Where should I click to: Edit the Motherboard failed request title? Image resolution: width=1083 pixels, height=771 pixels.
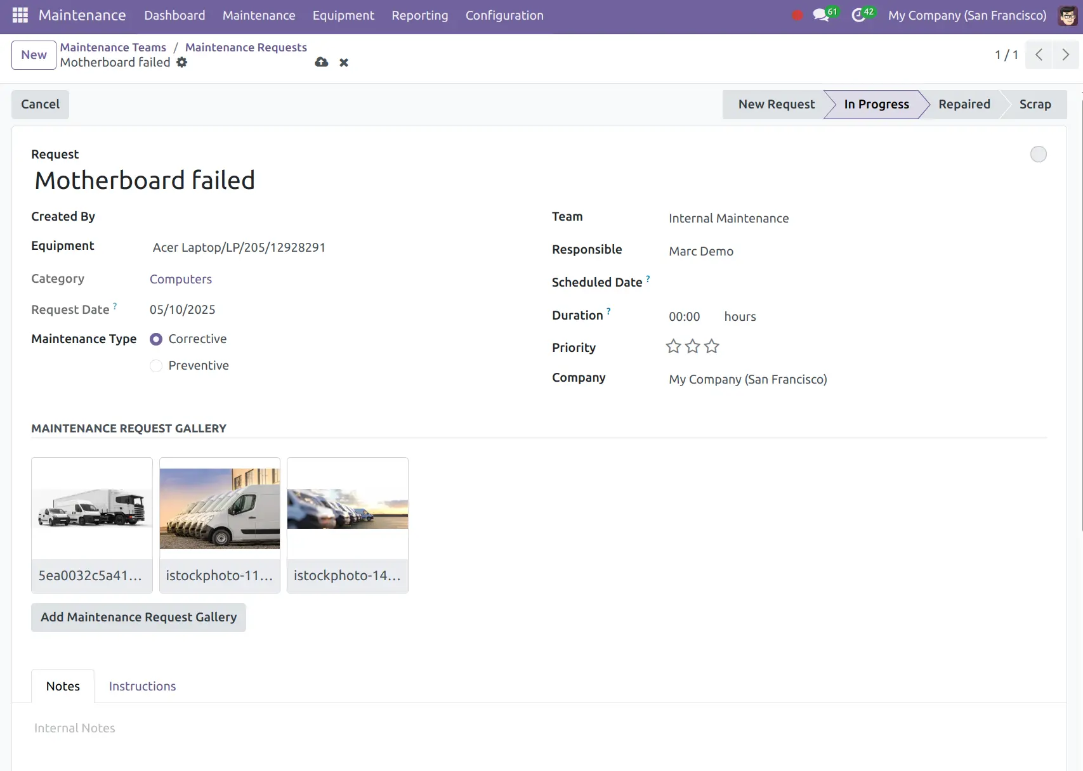(x=145, y=180)
